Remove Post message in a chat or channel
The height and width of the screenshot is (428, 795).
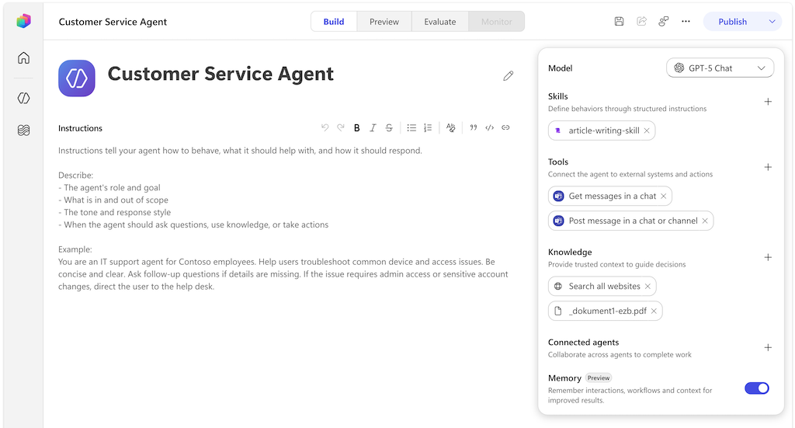click(x=705, y=221)
